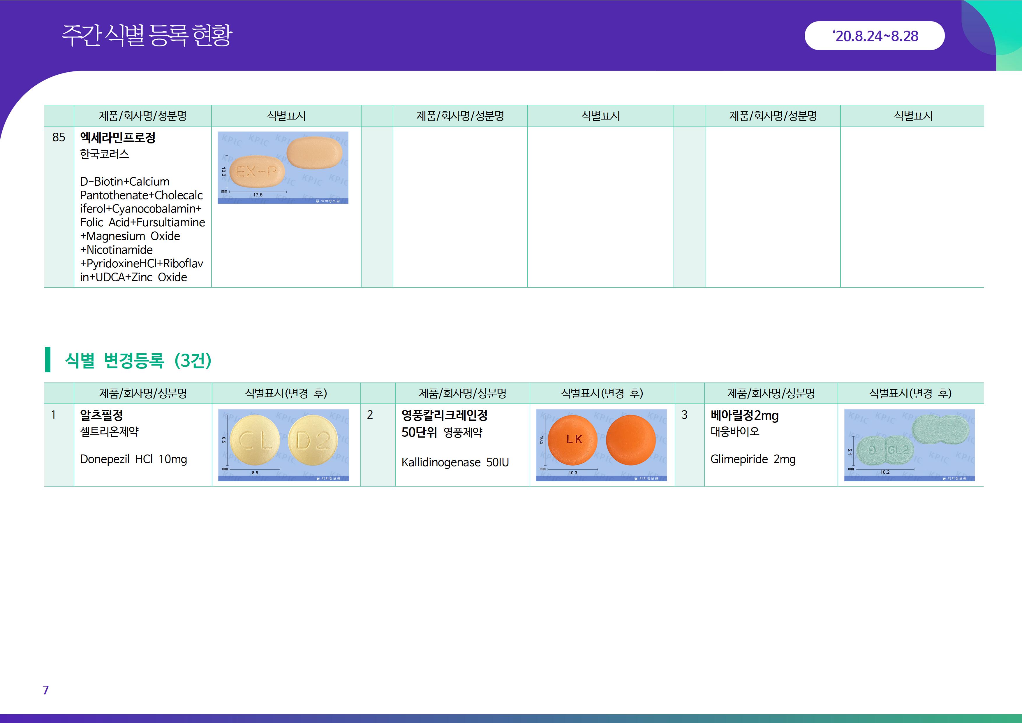The height and width of the screenshot is (723, 1022).
Task: Click the page number 7
Action: click(45, 690)
